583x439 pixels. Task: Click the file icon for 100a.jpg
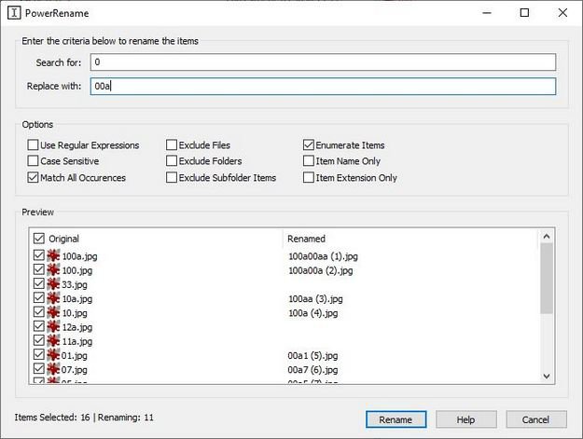[x=53, y=255]
